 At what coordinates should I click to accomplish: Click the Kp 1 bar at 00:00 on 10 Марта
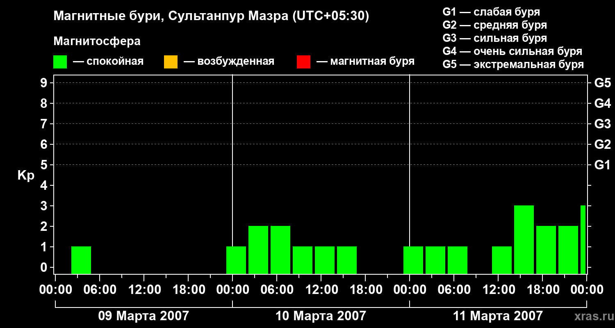236,260
